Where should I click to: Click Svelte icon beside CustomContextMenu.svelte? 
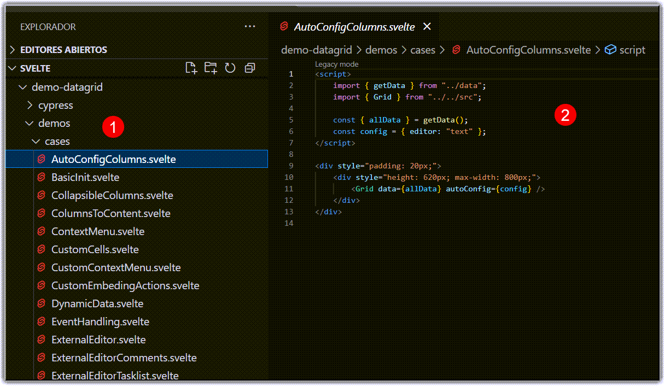pos(40,267)
